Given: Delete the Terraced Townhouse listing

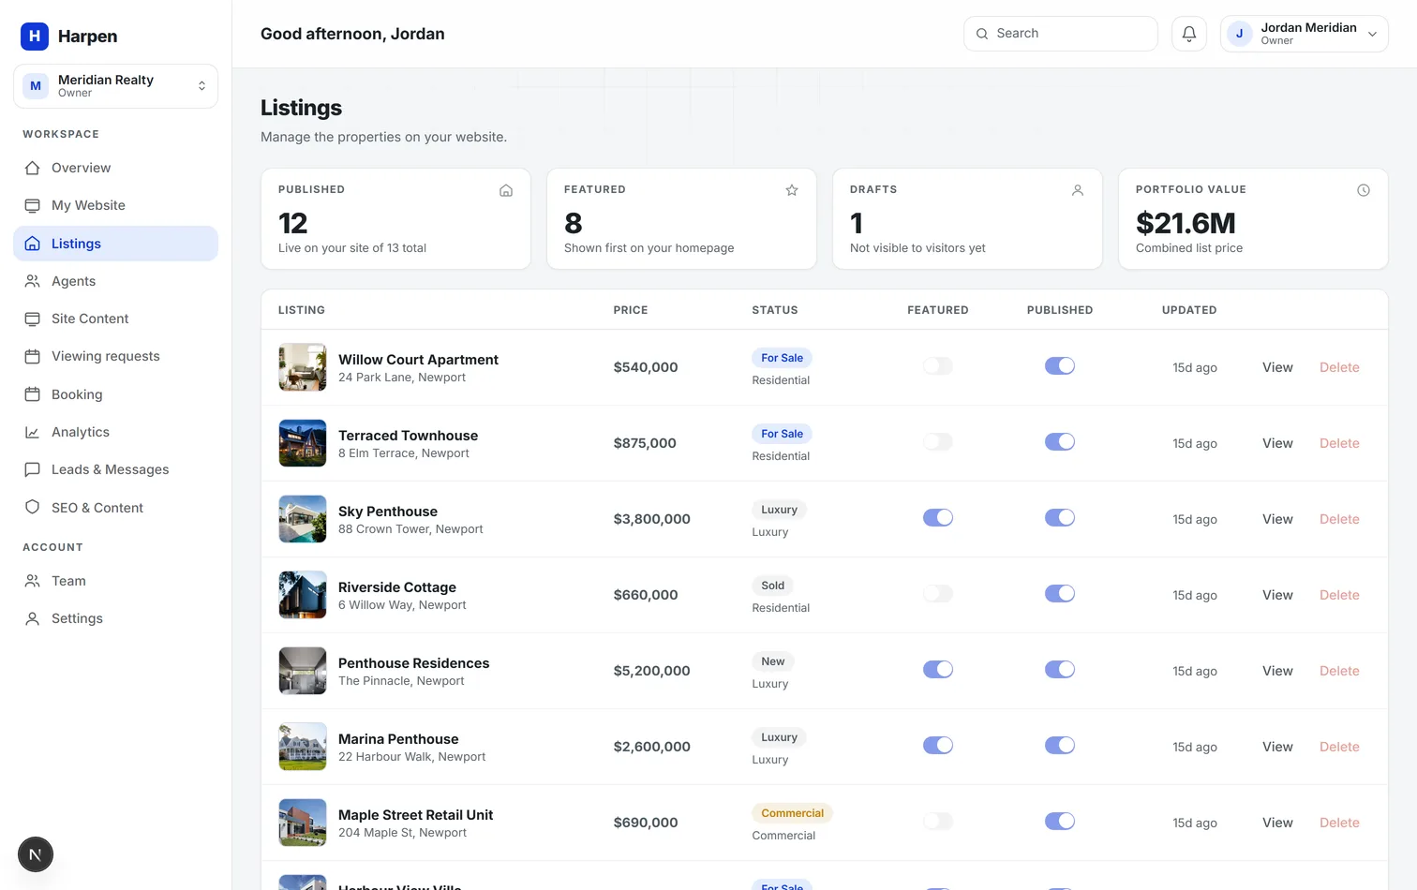Looking at the screenshot, I should [x=1339, y=443].
